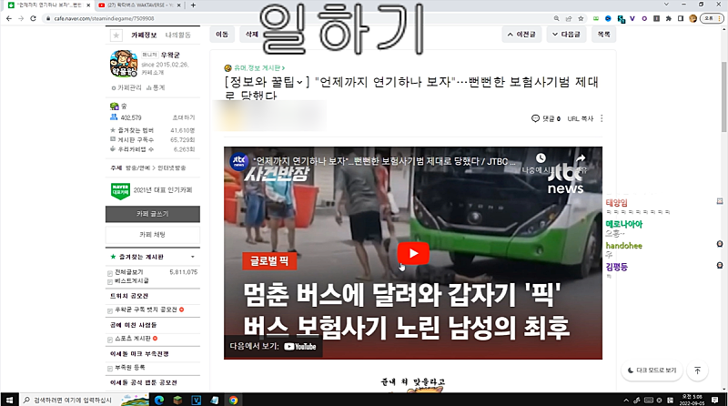Open the Chrome icon on taskbar
This screenshot has height=406, width=728.
(233, 400)
